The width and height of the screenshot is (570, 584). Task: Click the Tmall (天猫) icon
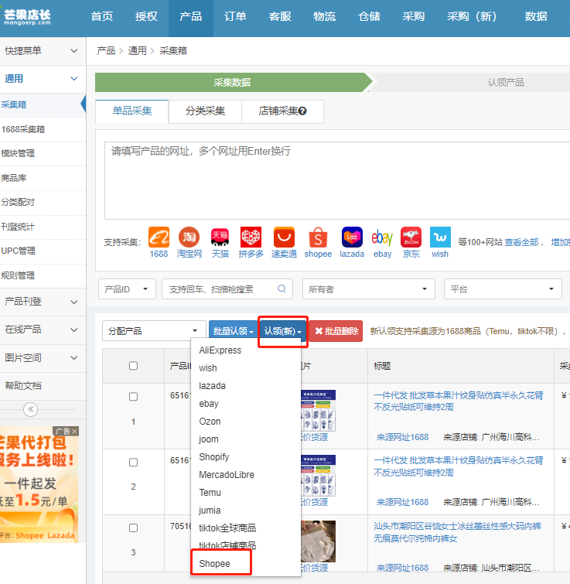pyautogui.click(x=220, y=237)
